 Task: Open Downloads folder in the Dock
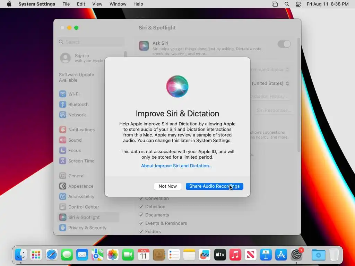coord(319,255)
